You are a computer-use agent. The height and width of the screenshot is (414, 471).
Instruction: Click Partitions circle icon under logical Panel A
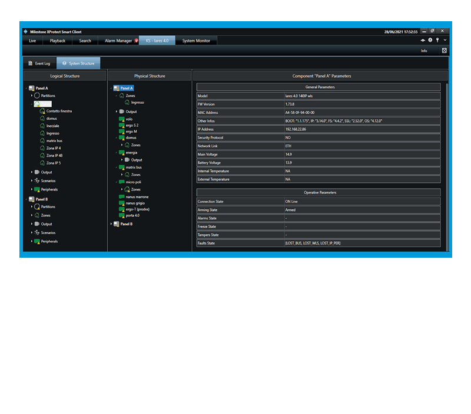coord(37,96)
